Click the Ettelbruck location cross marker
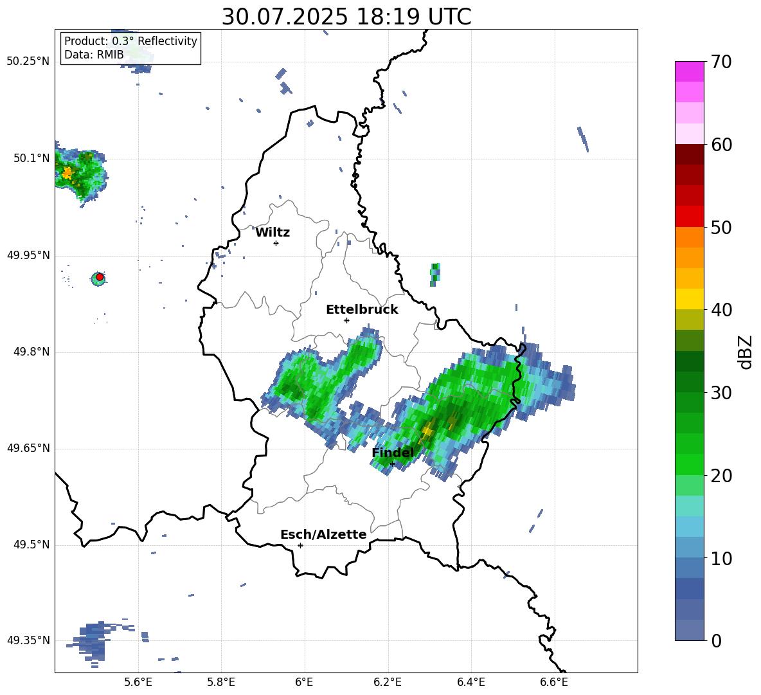Screen dimensions: 761x695 (x=346, y=320)
